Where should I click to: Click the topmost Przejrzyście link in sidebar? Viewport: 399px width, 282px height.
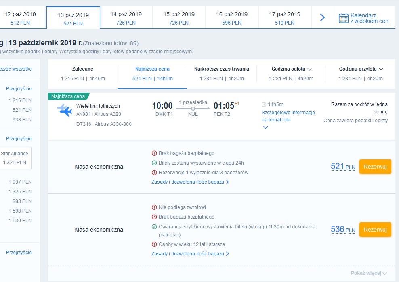pos(19,89)
